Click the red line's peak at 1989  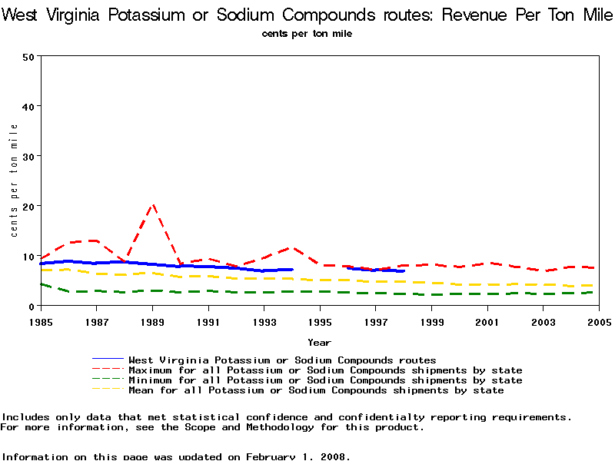point(153,205)
